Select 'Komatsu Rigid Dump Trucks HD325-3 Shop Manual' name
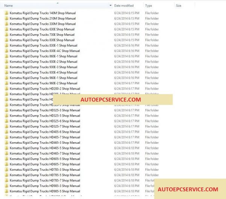The height and width of the screenshot is (199, 226). (45, 110)
